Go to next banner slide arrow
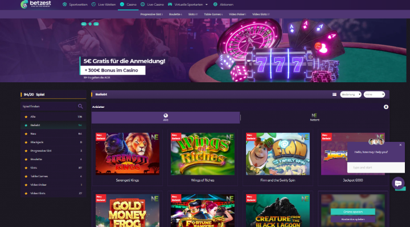 tap(96, 24)
